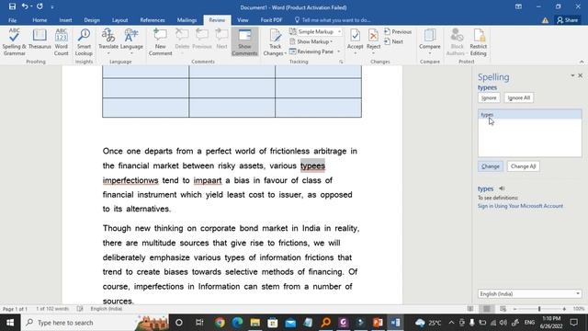
Task: Open Google Chrome from the taskbar
Action: (220, 323)
